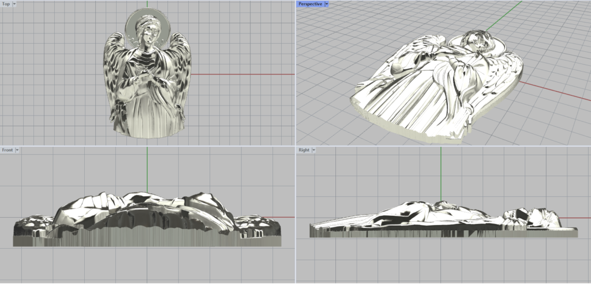Open the Top viewport dropdown arrow menu

pos(14,3)
